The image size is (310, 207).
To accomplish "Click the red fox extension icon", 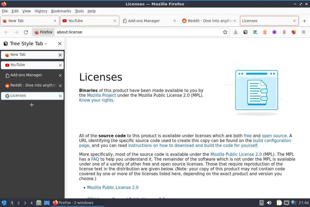I will click(294, 32).
